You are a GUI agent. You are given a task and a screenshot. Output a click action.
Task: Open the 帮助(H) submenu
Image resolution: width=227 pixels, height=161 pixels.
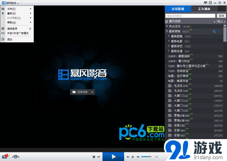17,22
